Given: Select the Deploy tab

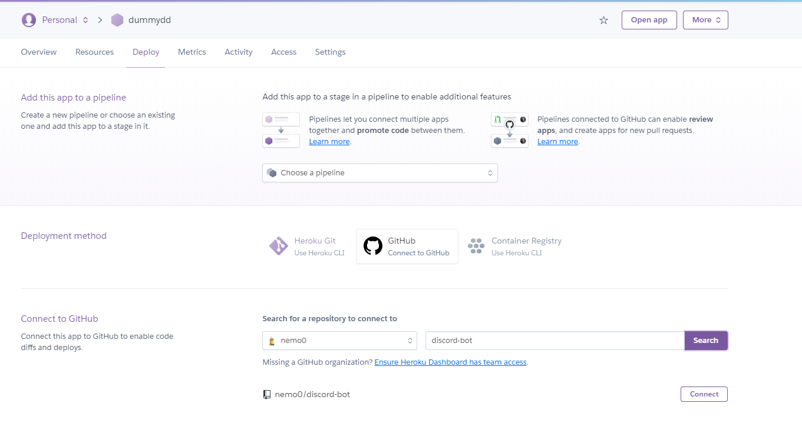Looking at the screenshot, I should (x=146, y=52).
